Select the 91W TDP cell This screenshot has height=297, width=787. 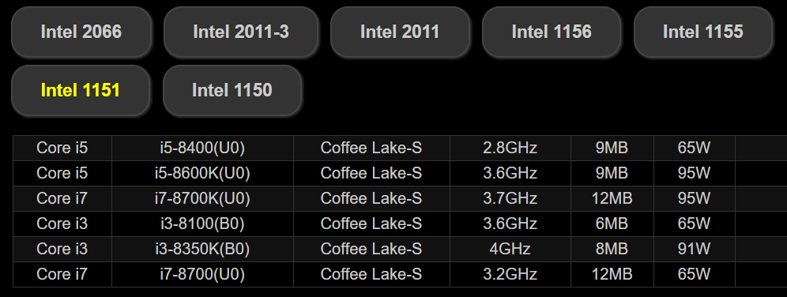pyautogui.click(x=695, y=249)
